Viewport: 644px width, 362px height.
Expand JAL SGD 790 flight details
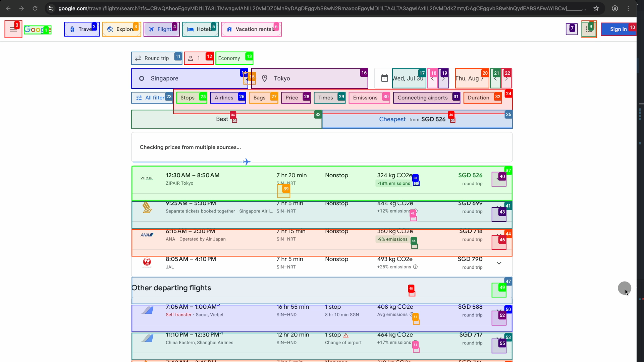click(x=499, y=263)
